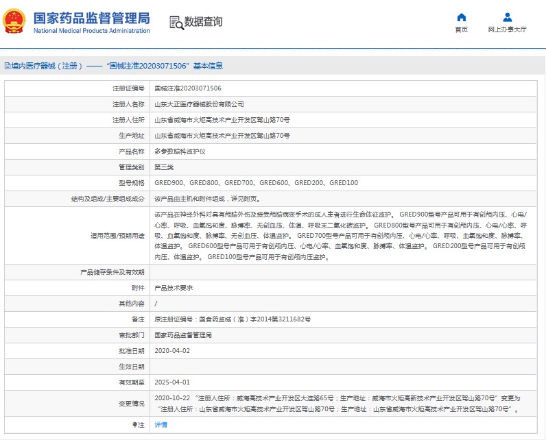
Task: Click the 产品技术要求 attachment text
Action: click(x=174, y=288)
